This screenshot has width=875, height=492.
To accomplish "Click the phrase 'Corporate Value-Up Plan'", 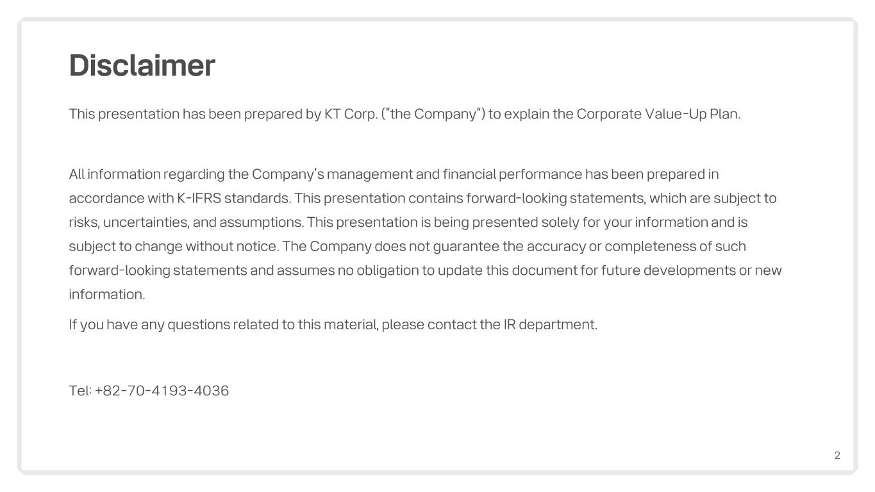I will (657, 114).
